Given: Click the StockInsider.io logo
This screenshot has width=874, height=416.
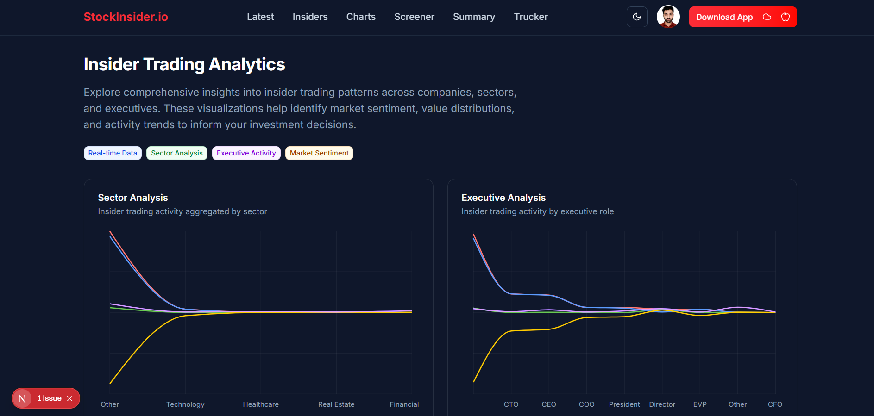Looking at the screenshot, I should click(126, 17).
